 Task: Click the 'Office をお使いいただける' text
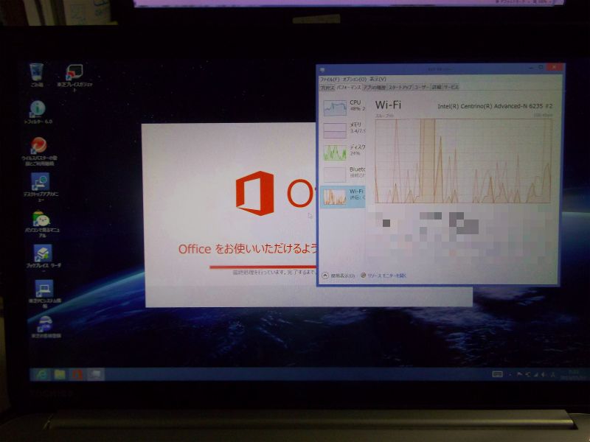[248, 249]
